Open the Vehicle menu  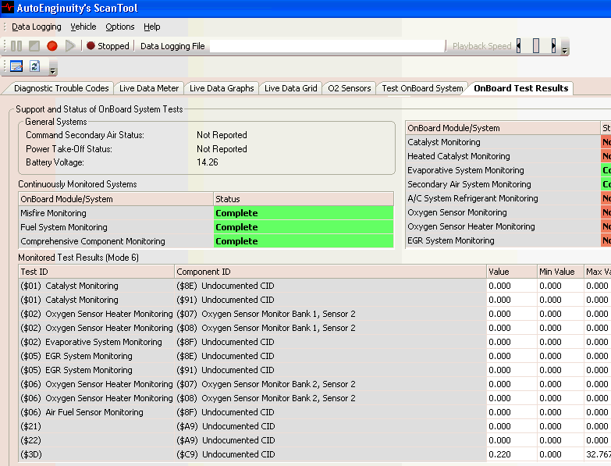[x=83, y=27]
